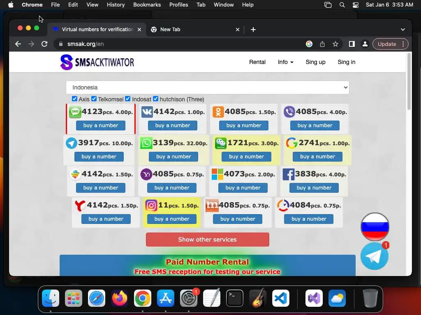Click the Viber service icon
Screen dimensions: 421x315
click(289, 112)
